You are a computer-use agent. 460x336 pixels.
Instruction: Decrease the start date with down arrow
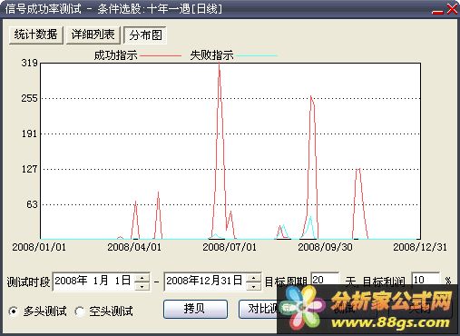tap(142, 286)
